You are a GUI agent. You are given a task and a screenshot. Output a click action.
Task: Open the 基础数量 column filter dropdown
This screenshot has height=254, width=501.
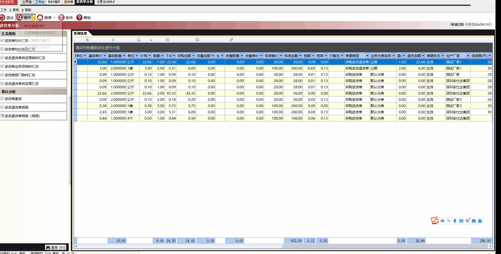pyautogui.click(x=124, y=56)
